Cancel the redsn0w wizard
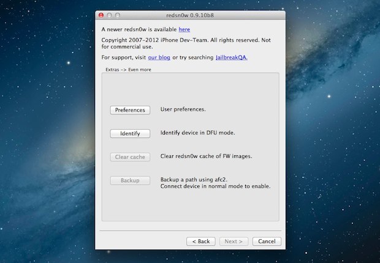This screenshot has height=263, width=380. coord(267,241)
